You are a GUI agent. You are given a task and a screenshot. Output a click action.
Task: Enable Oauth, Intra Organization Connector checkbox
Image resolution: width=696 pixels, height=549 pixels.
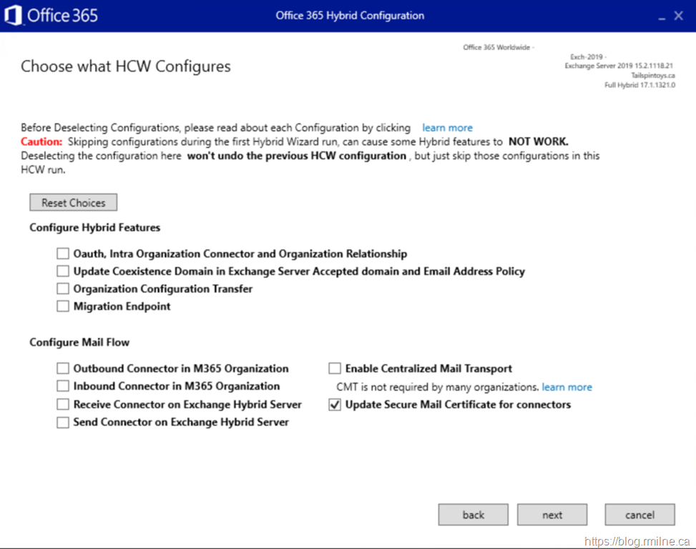(x=63, y=254)
